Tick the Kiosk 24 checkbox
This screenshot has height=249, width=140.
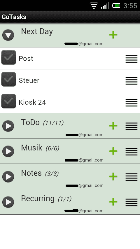pos(8,101)
